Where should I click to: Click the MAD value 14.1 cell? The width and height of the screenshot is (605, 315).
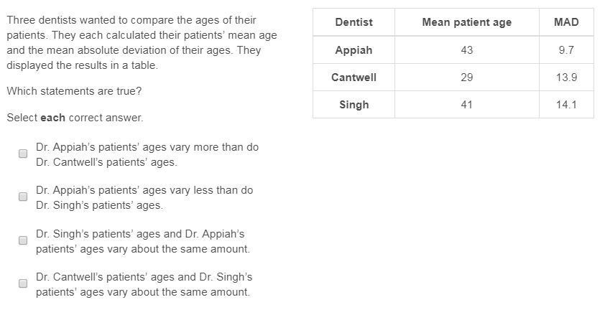[x=566, y=105]
